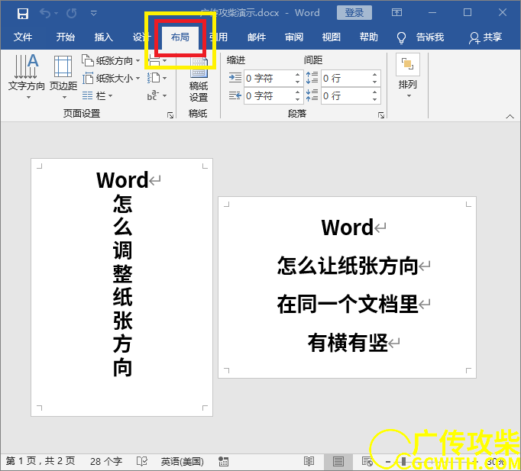Click the left indent icon
The width and height of the screenshot is (521, 471).
coord(235,78)
